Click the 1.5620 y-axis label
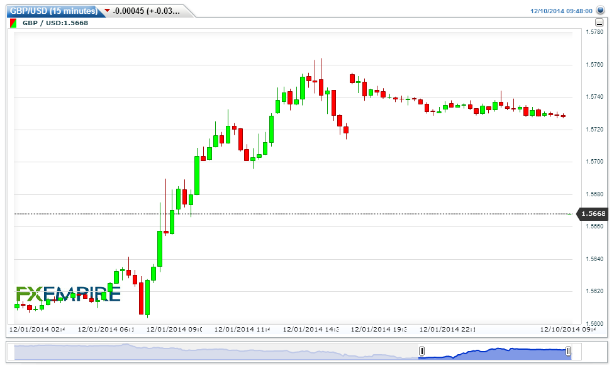 click(x=594, y=291)
